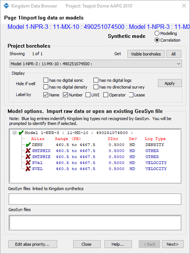Viewport: 190px width, 254px height.
Task: Toggle red X icon on SMTPHIX row
Action: pyautogui.click(x=28, y=151)
